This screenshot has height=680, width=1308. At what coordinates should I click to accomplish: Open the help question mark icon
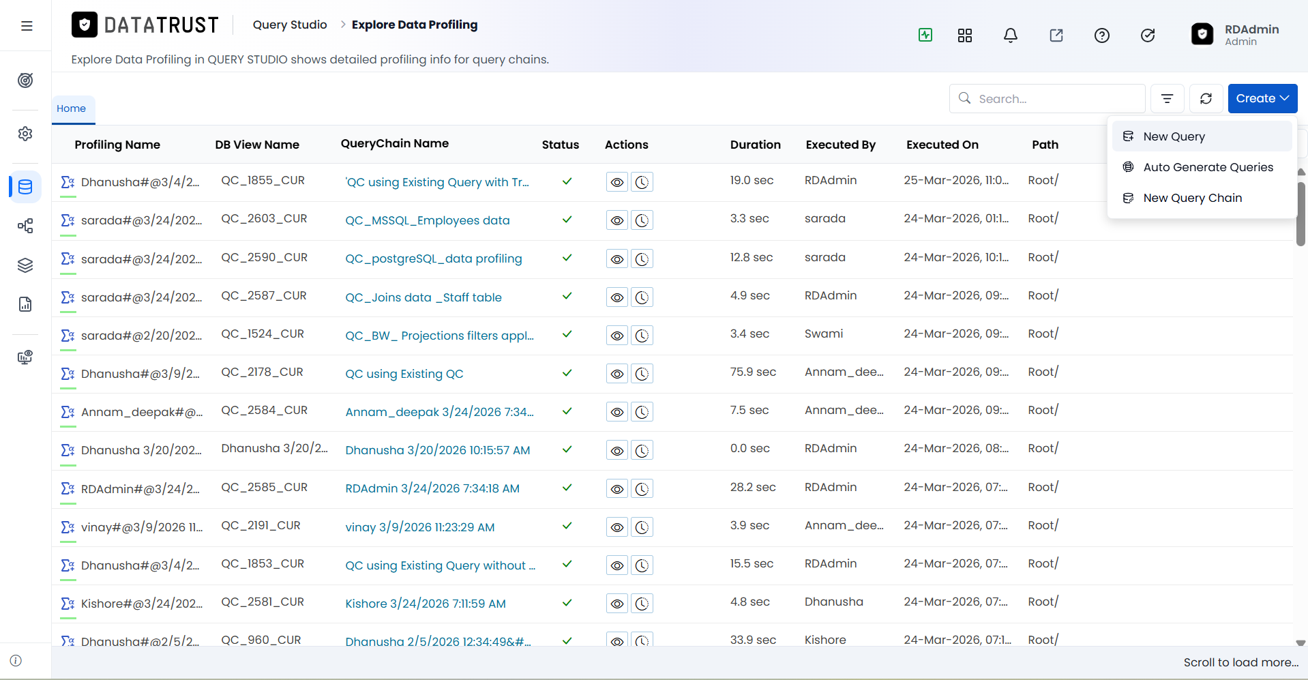1102,35
